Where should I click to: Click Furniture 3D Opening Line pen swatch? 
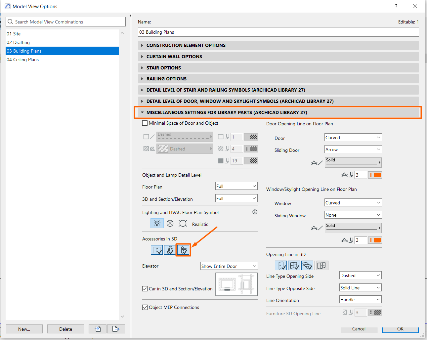(x=375, y=313)
